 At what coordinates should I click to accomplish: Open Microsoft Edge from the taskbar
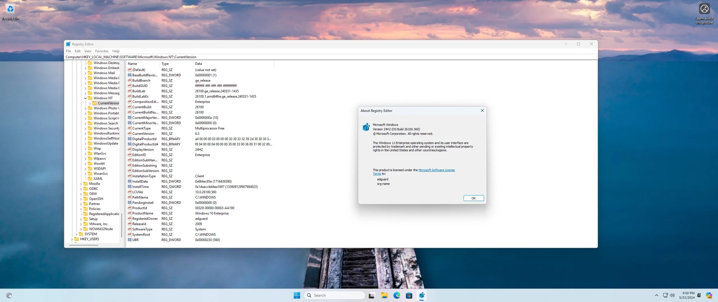[397, 295]
